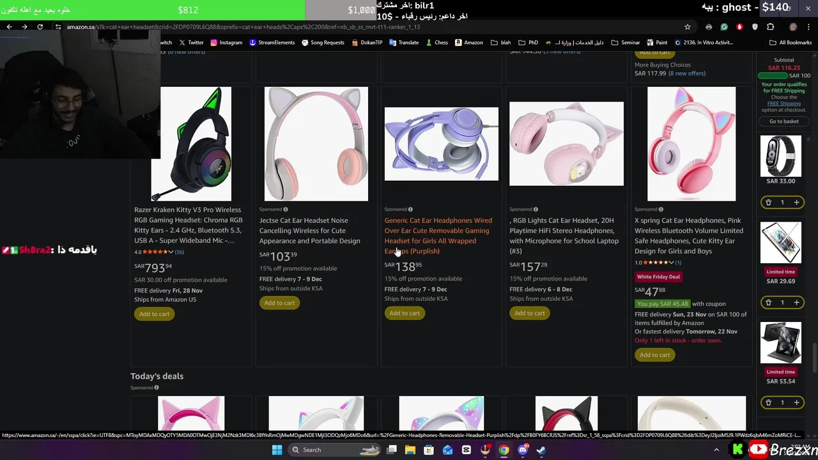This screenshot has width=818, height=460.
Task: Open Task View from the taskbar
Action: [x=392, y=450]
